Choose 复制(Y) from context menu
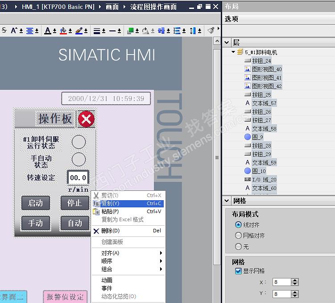 pos(128,203)
